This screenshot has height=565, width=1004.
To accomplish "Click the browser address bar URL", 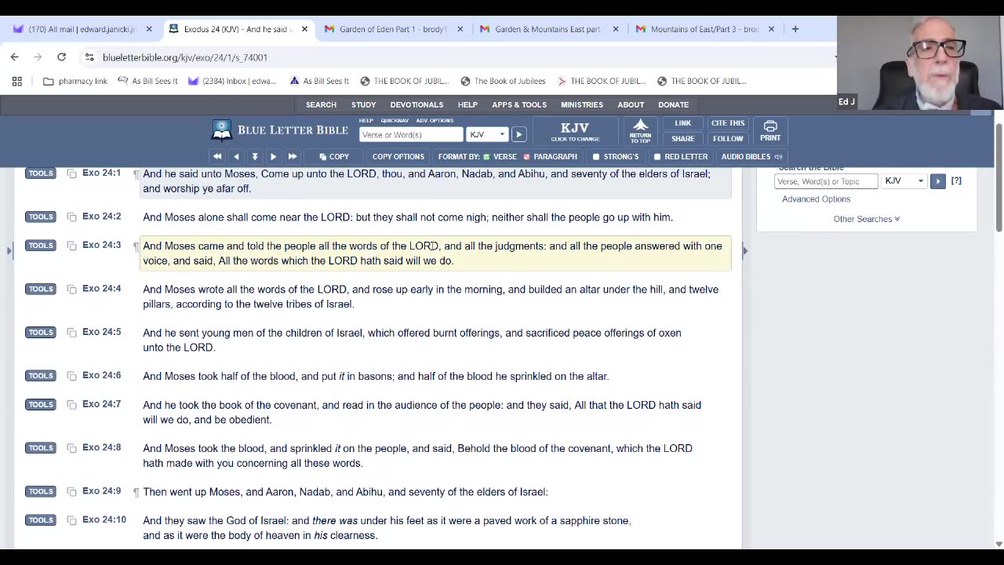I will tap(185, 57).
